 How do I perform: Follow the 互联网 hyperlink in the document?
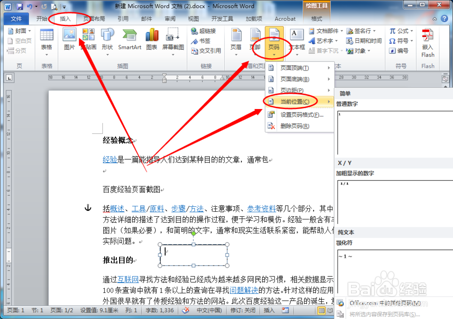click(x=128, y=280)
